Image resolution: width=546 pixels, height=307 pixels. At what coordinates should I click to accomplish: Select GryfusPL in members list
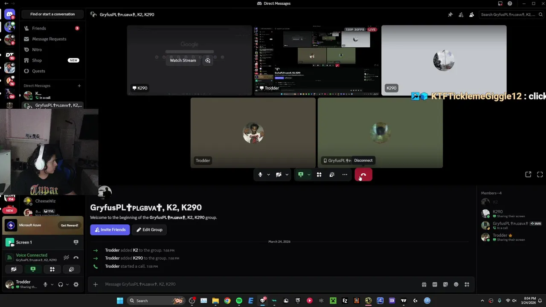(x=511, y=225)
